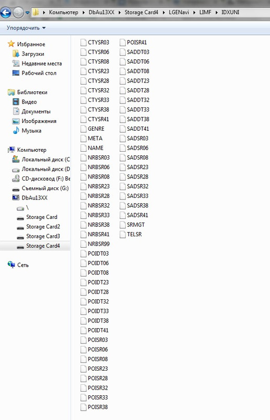Select the file named NRBSR03
Screen dimensions: 270x420
tap(98, 157)
